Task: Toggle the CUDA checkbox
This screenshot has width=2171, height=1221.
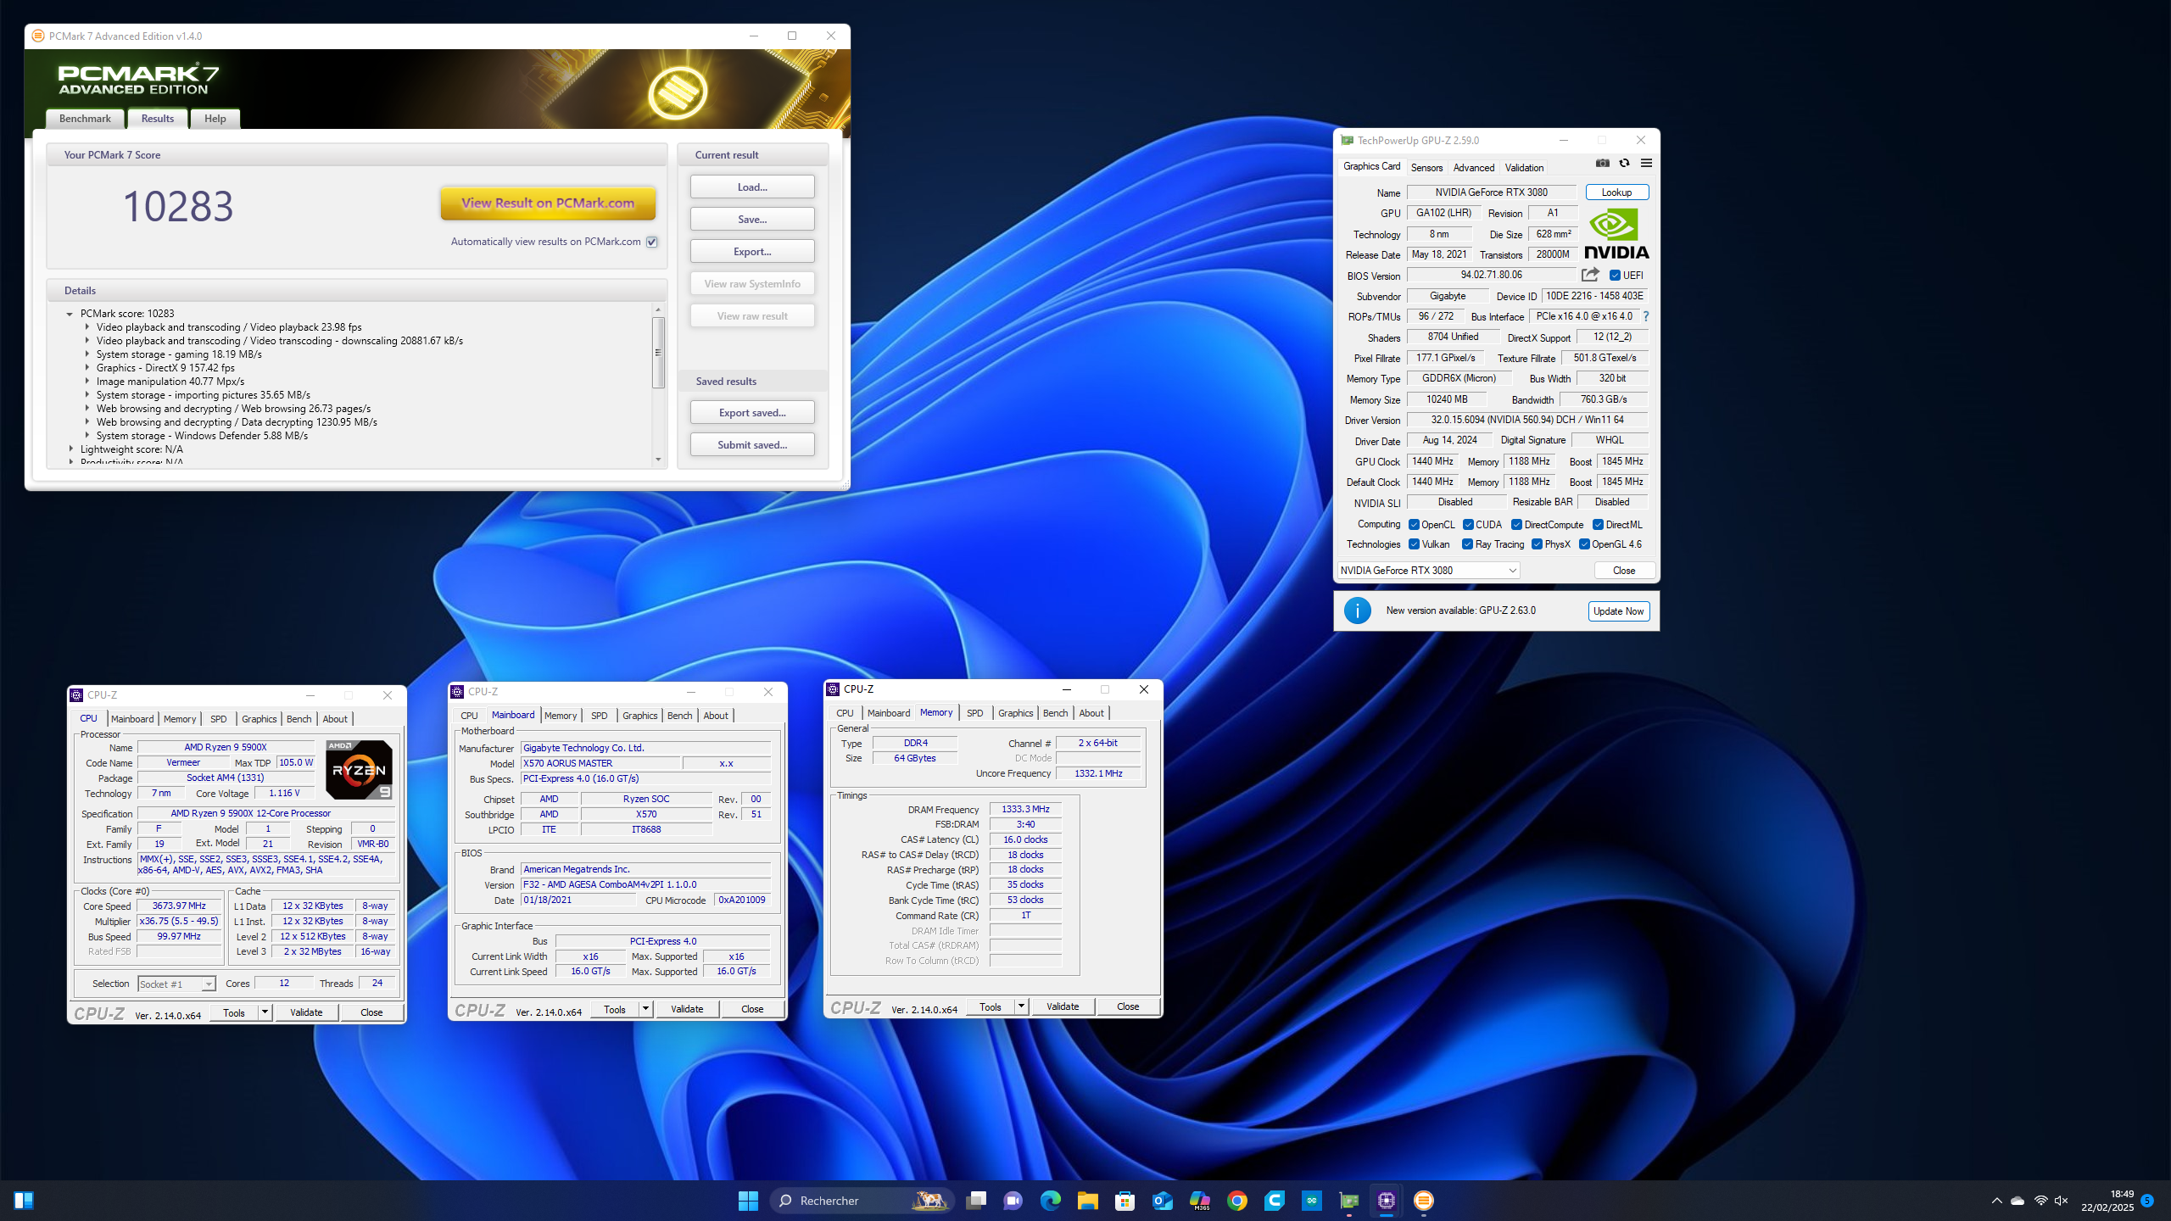Action: [1468, 525]
